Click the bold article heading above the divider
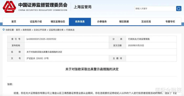This screenshot has width=184, height=96. click(x=92, y=69)
